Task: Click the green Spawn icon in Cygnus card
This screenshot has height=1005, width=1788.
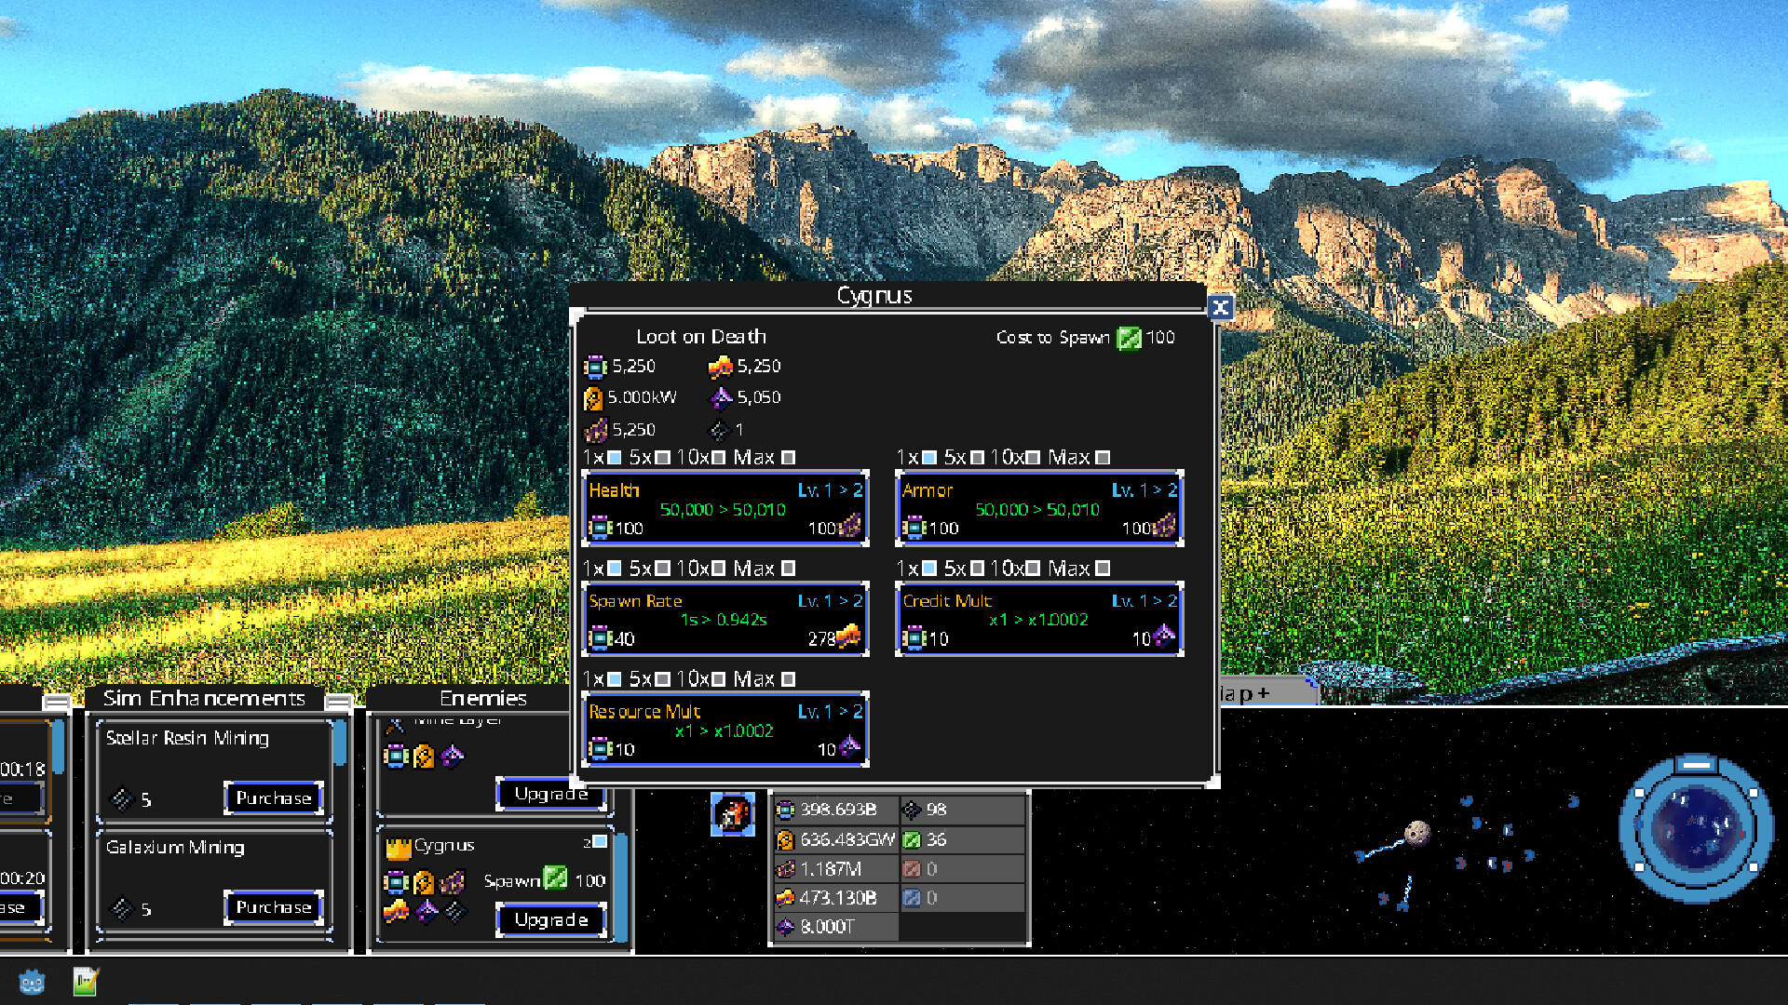Action: (x=555, y=878)
